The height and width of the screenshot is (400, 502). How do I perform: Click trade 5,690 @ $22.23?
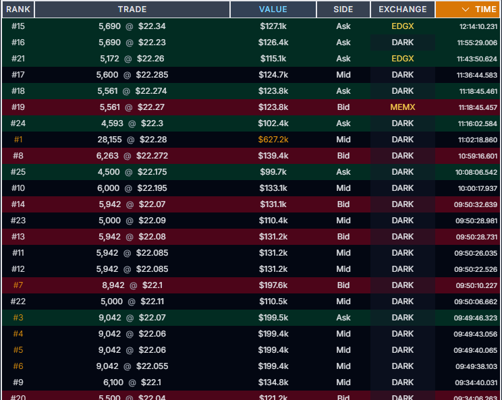[x=132, y=42]
